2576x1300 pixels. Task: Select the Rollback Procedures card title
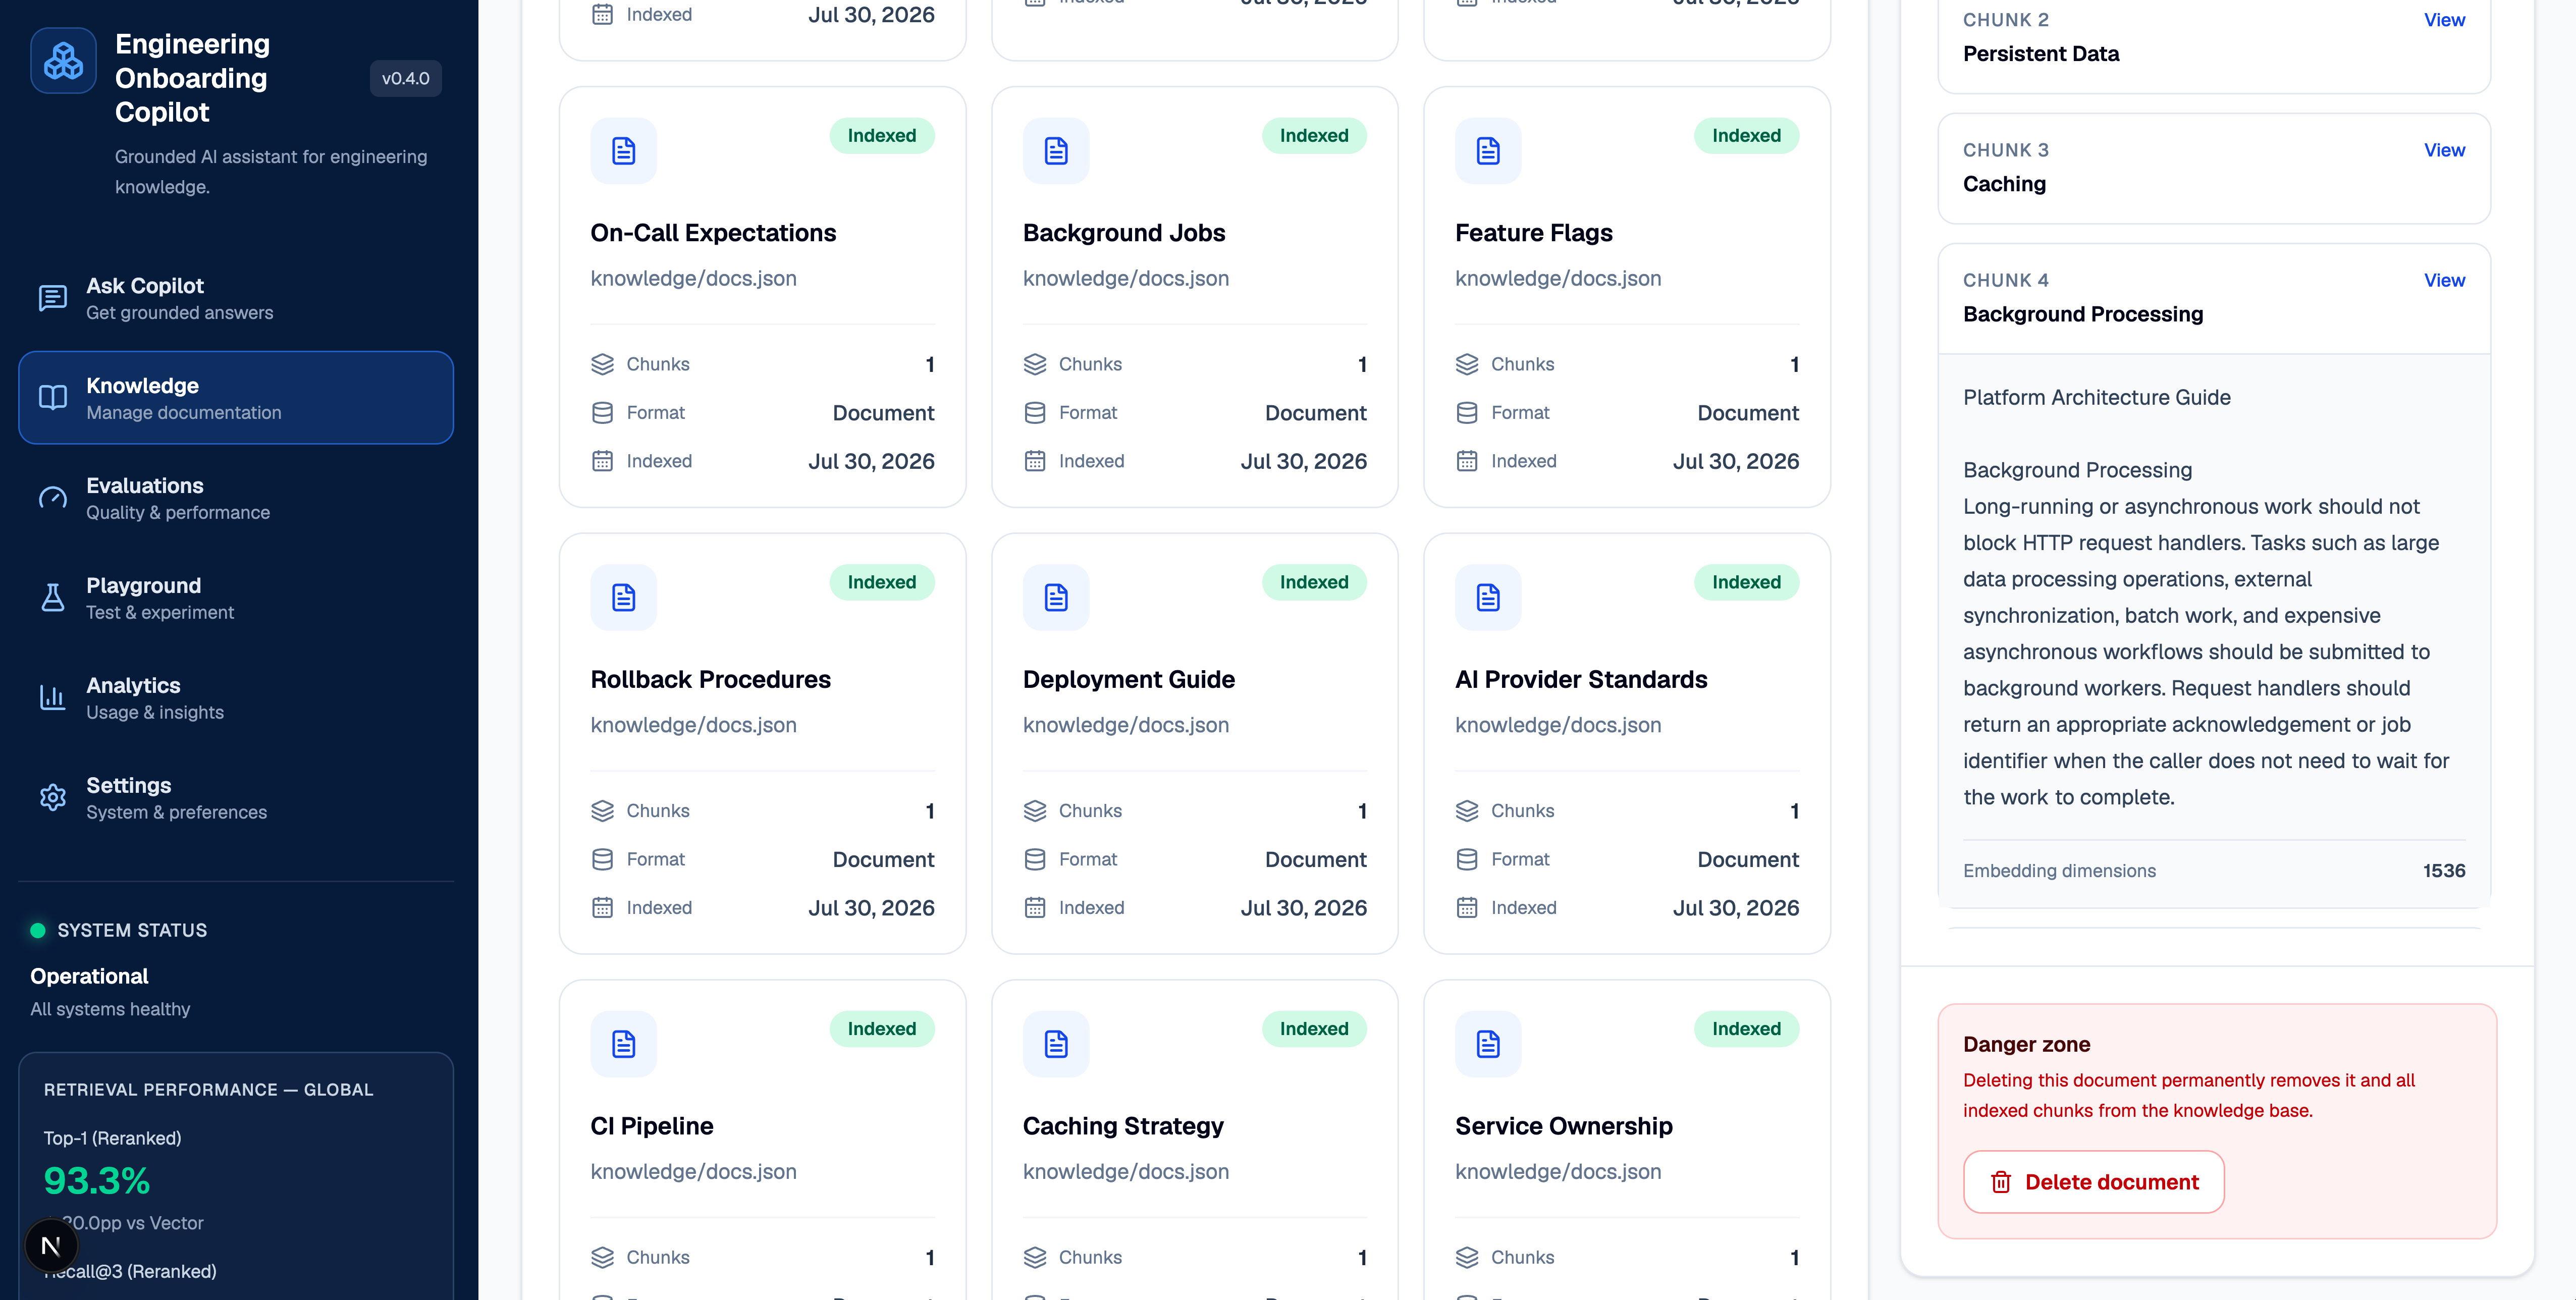pyautogui.click(x=711, y=680)
